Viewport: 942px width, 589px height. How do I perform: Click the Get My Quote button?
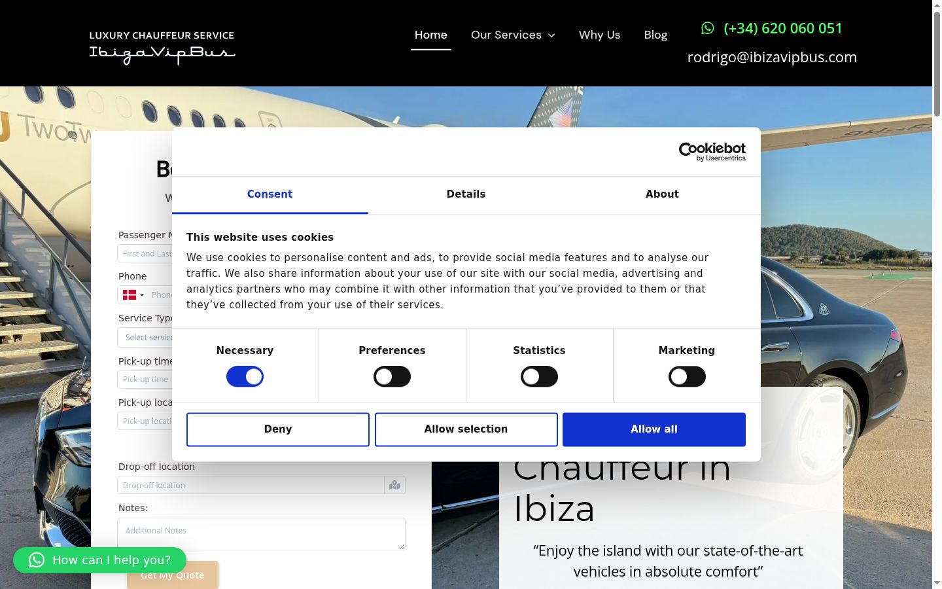(x=173, y=575)
